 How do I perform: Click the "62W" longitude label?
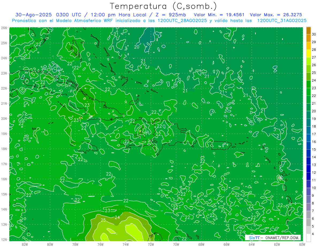click(277, 244)
